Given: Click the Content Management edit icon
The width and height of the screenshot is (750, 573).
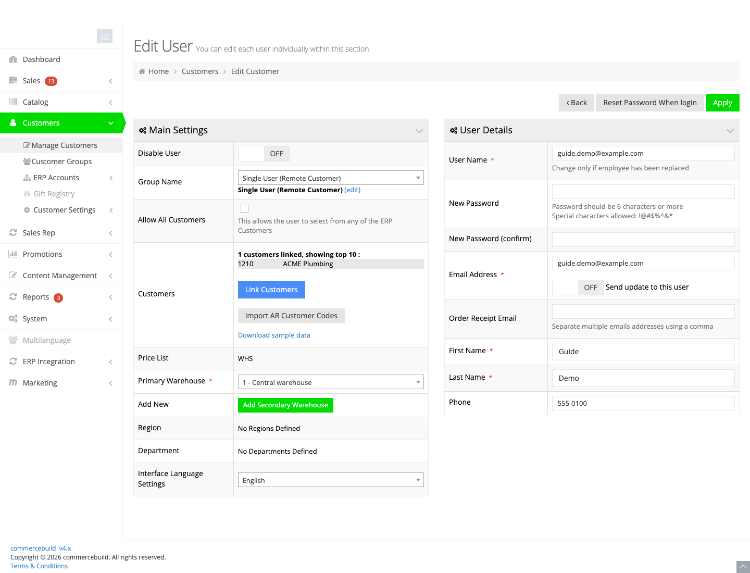Looking at the screenshot, I should pyautogui.click(x=13, y=276).
